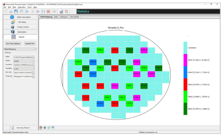This screenshot has height=136, width=223.
Task: Select the Pan cross-arrows icon below plot
Action: [x=45, y=128]
